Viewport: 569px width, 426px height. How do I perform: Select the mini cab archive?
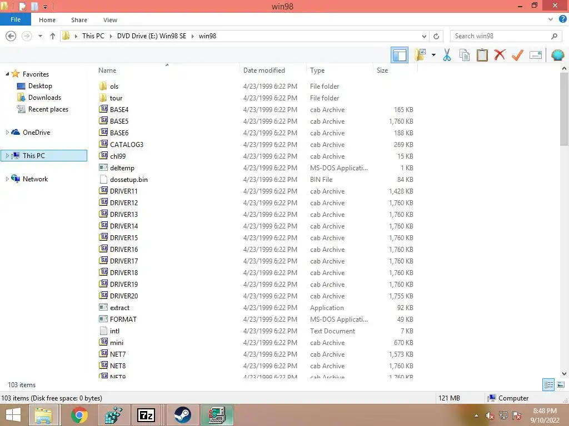point(117,342)
